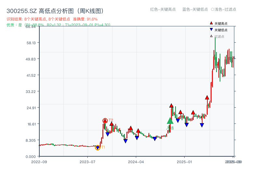Click the 过滤点 hollow triangle legend icon
Image resolution: width=260 pixels, height=195 pixels.
(211, 36)
